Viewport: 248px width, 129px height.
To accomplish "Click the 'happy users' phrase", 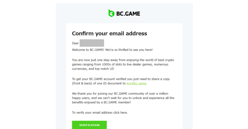I will pyautogui.click(x=81, y=98).
